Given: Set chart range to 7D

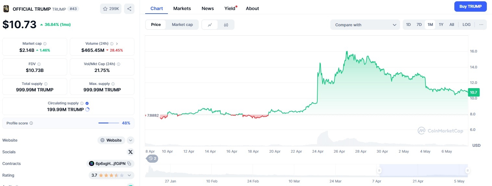Looking at the screenshot, I should coord(419,25).
